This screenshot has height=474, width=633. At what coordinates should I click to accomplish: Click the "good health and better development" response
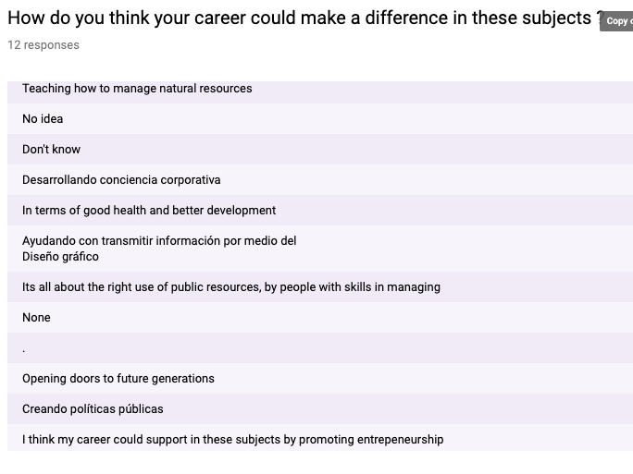(x=149, y=211)
